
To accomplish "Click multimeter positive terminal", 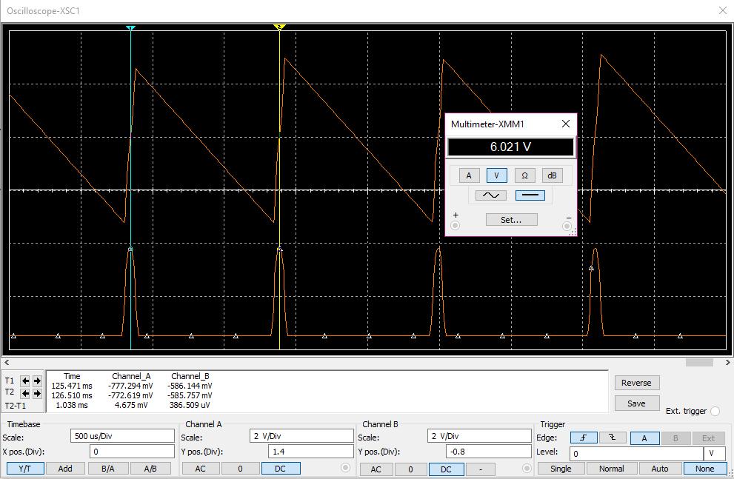I will (x=455, y=226).
